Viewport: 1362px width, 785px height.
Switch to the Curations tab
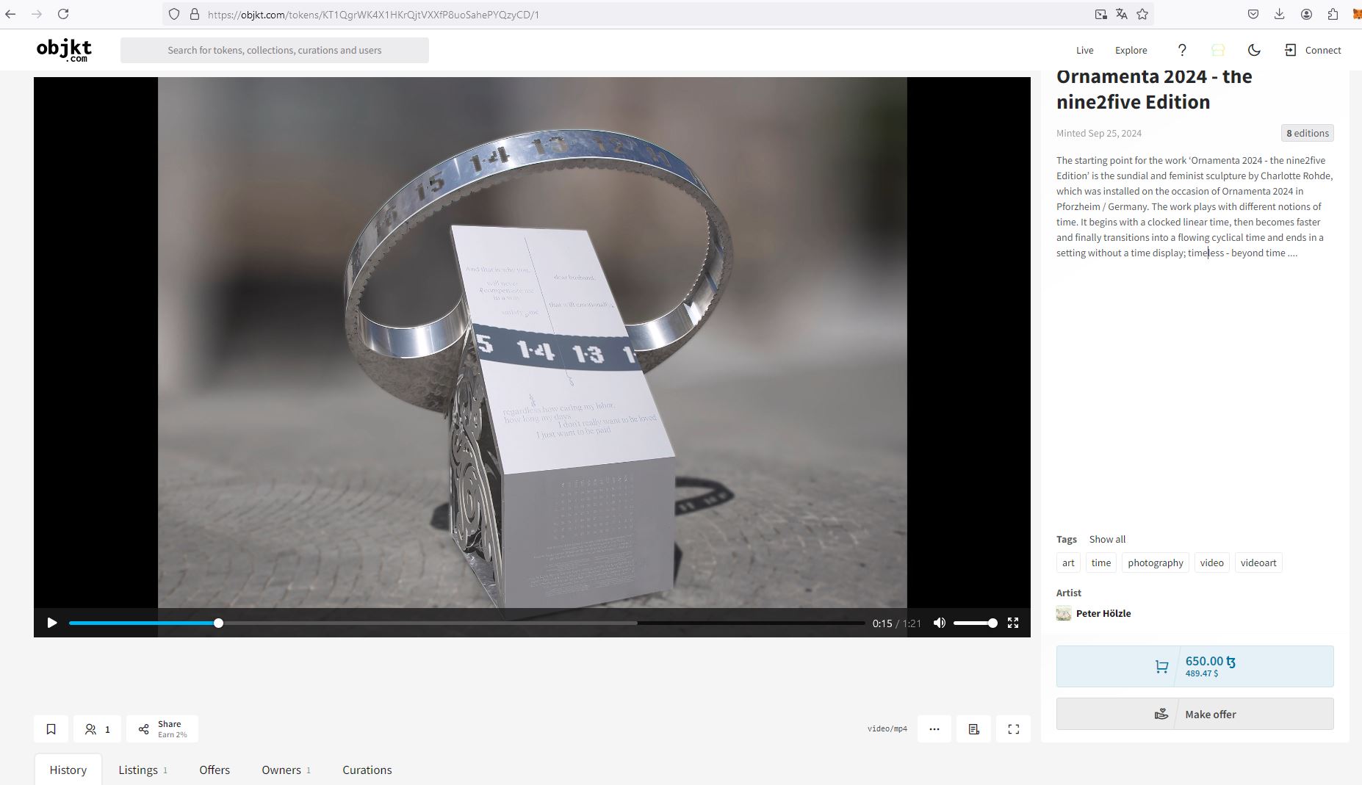pos(367,770)
